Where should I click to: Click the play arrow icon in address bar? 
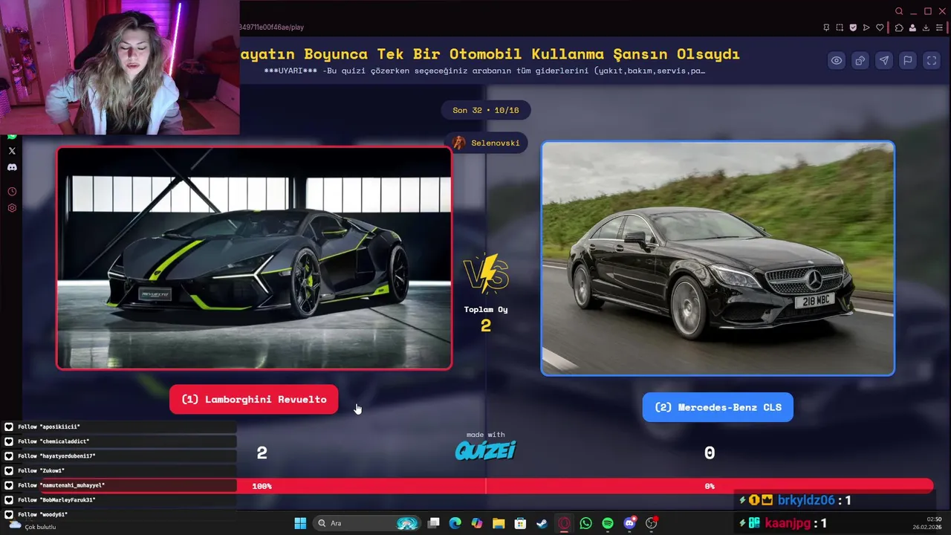[x=866, y=27]
